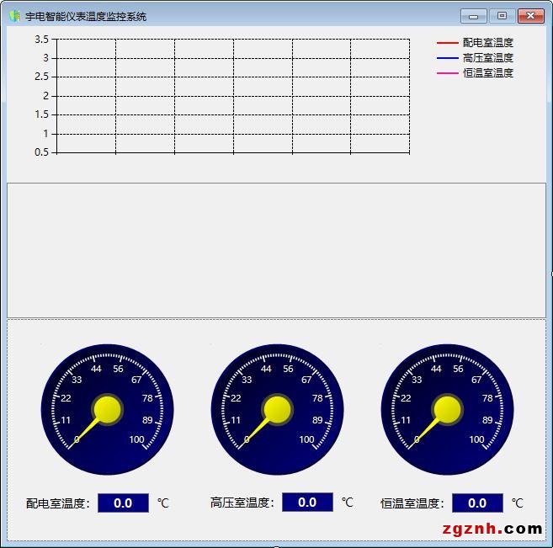
Task: Close the temperature monitoring window
Action: click(x=530, y=16)
